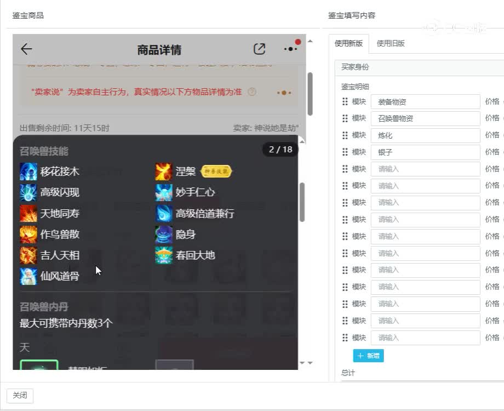Select the 高级闪现 skill icon

pos(28,192)
